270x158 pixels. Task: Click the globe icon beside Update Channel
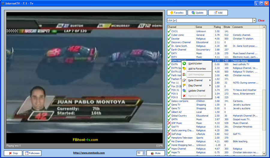(x=184, y=90)
